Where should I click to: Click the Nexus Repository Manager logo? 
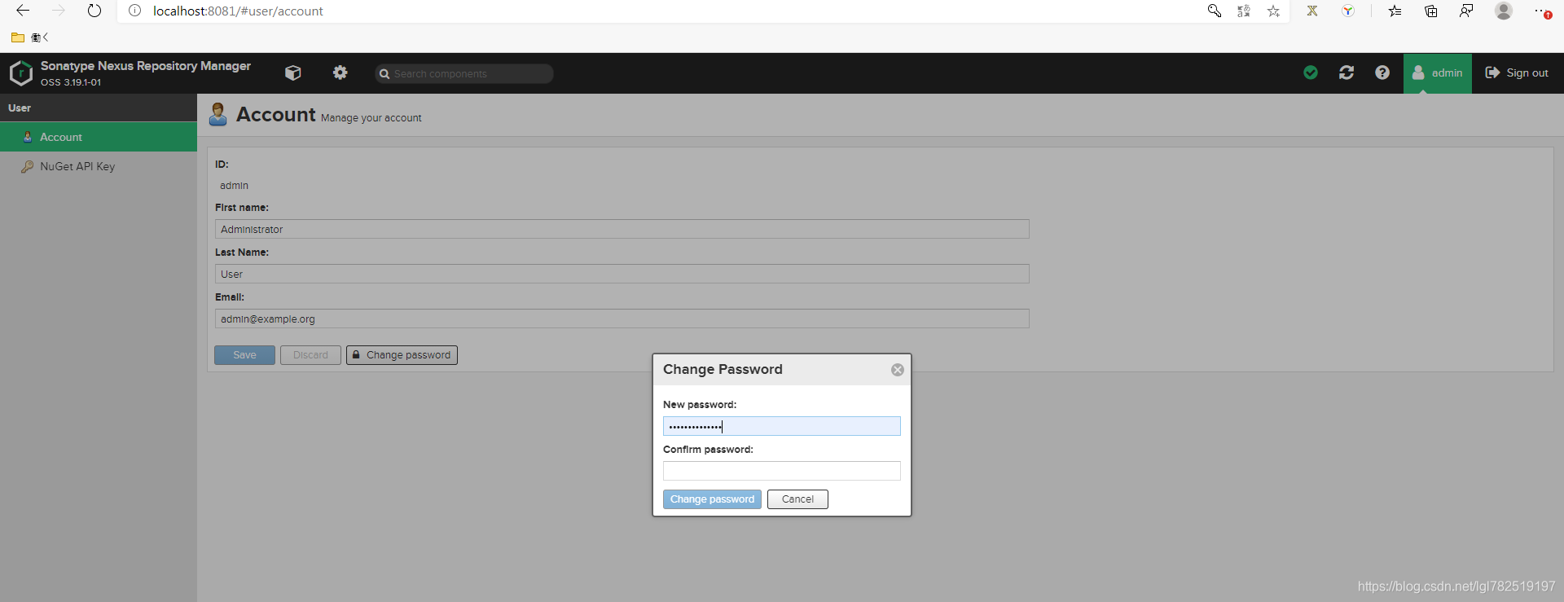[20, 73]
